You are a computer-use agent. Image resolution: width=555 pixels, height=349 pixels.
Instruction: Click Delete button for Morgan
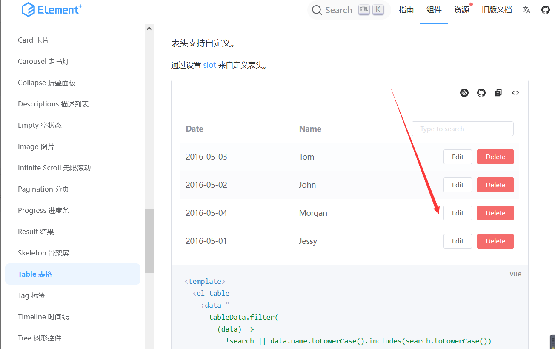pyautogui.click(x=495, y=213)
